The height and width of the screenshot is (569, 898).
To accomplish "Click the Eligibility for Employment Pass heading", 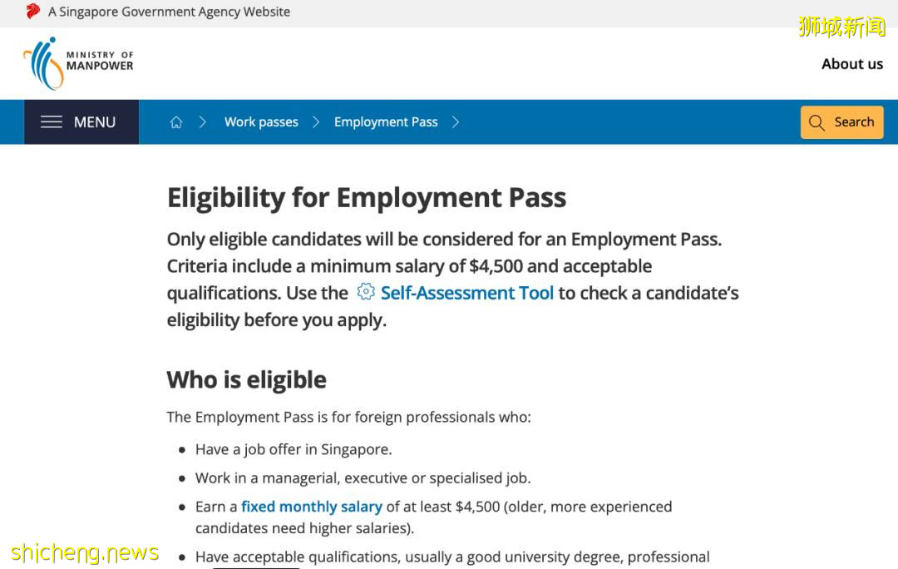I will click(x=367, y=198).
